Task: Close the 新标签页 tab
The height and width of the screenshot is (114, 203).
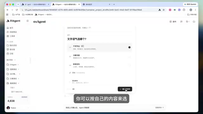Action: (109, 4)
